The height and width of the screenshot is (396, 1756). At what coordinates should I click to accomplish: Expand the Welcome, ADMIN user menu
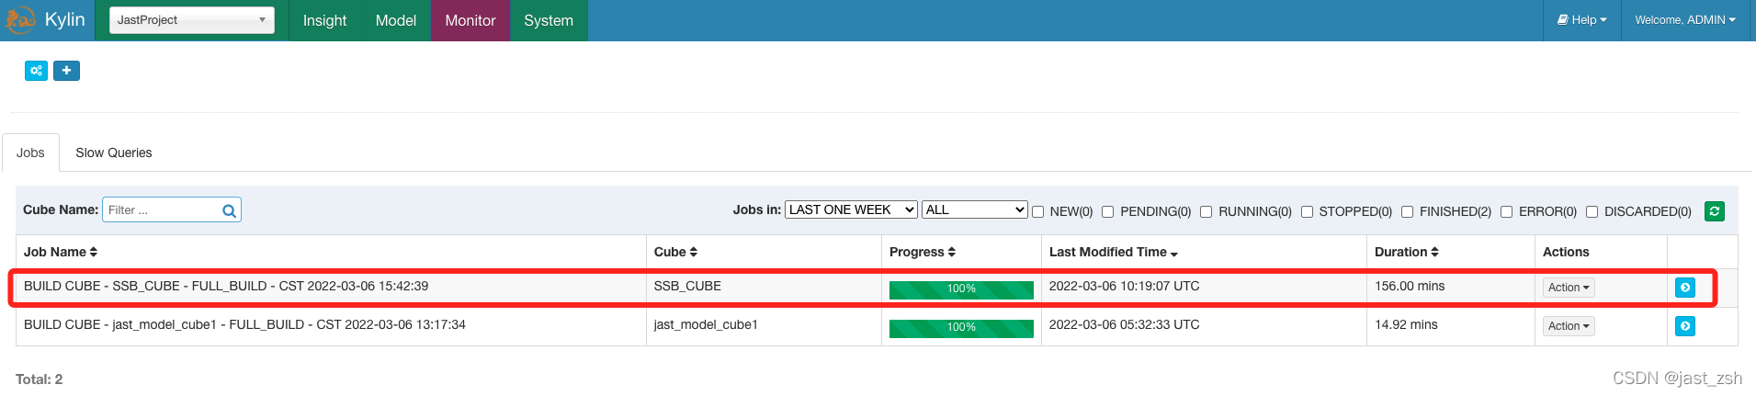1685,20
